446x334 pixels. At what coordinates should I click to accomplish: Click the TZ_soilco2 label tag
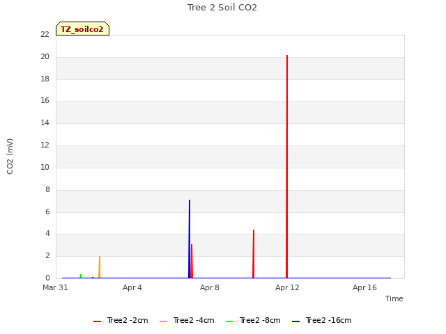point(82,29)
